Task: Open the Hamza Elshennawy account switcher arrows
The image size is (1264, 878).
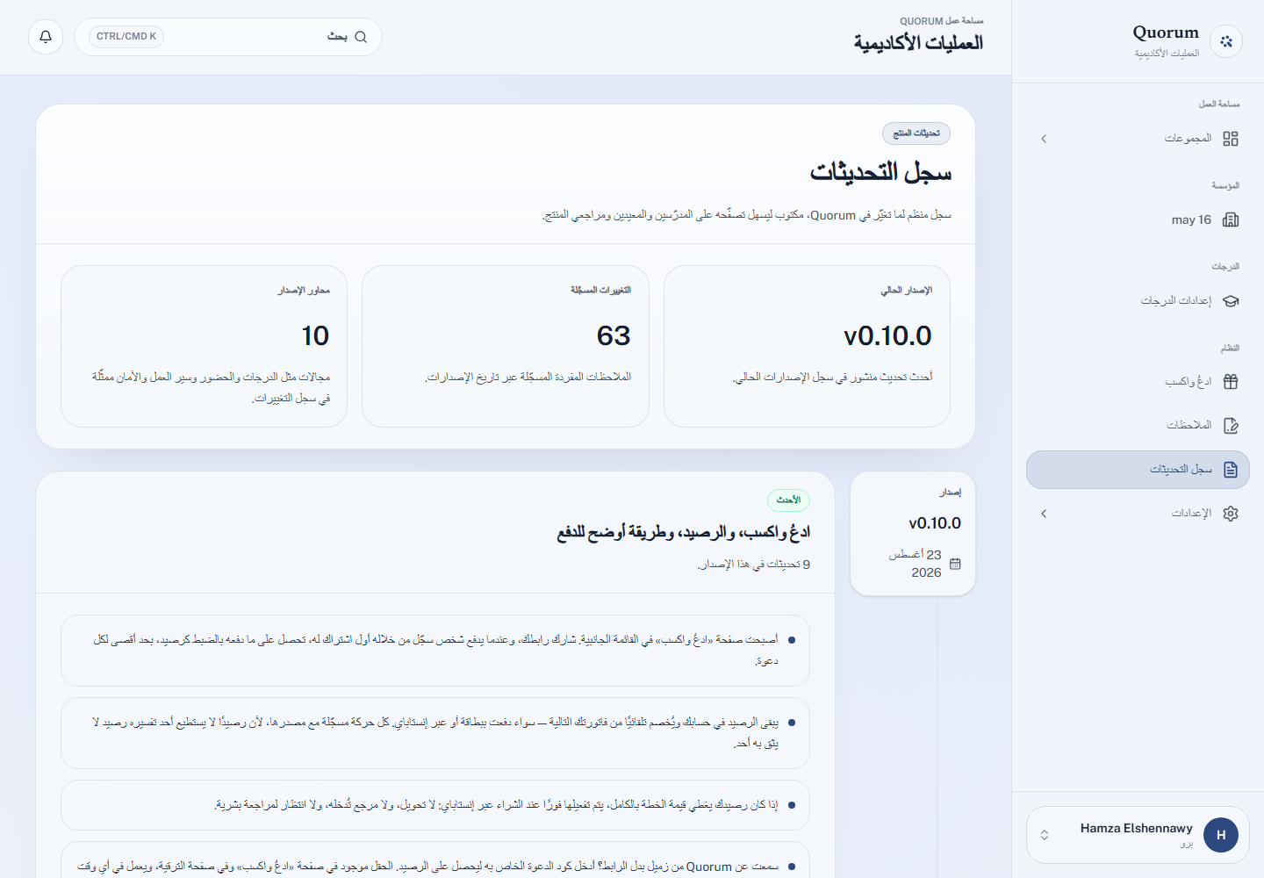Action: 1045,835
